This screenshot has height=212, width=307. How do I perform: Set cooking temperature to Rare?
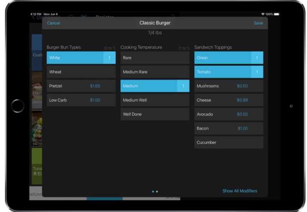point(155,58)
